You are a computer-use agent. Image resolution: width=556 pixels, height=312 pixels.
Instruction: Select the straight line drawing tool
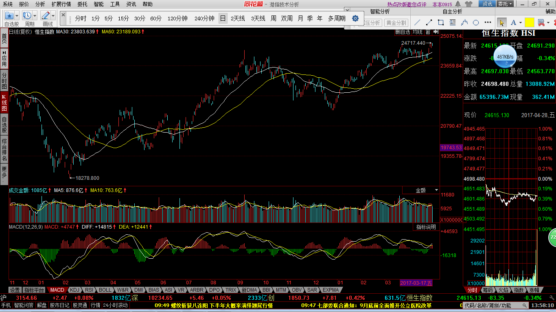pyautogui.click(x=418, y=22)
